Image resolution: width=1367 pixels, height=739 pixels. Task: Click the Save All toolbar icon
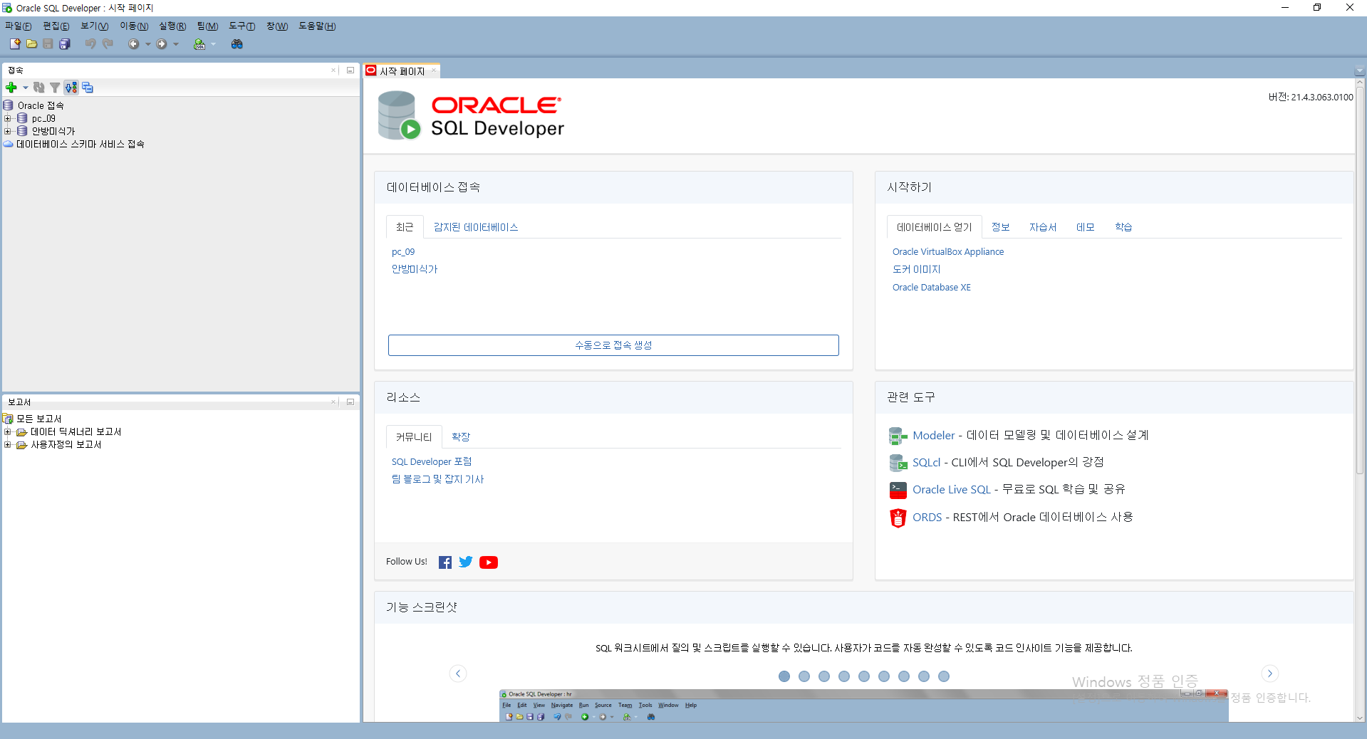(64, 44)
